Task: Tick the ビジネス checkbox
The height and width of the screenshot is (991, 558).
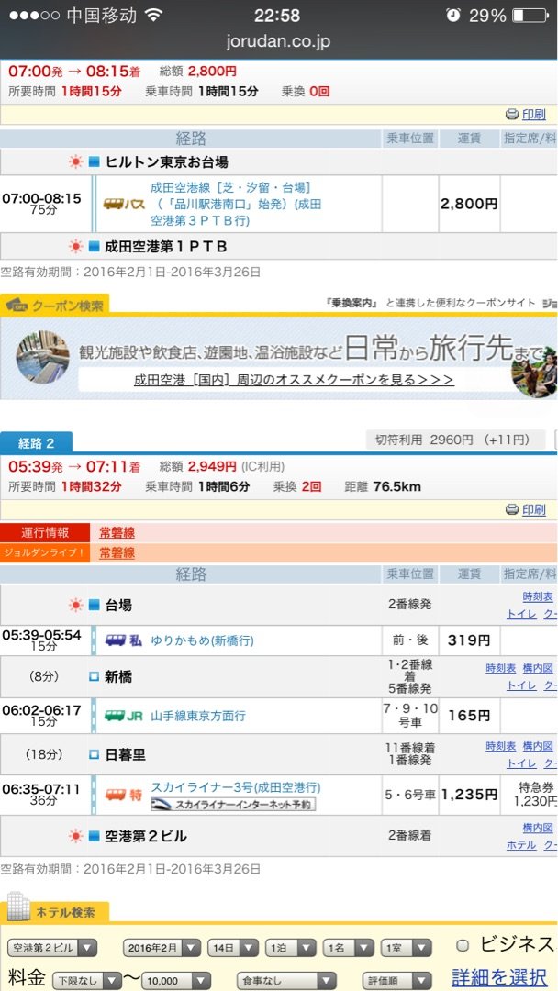Action: coord(463,946)
